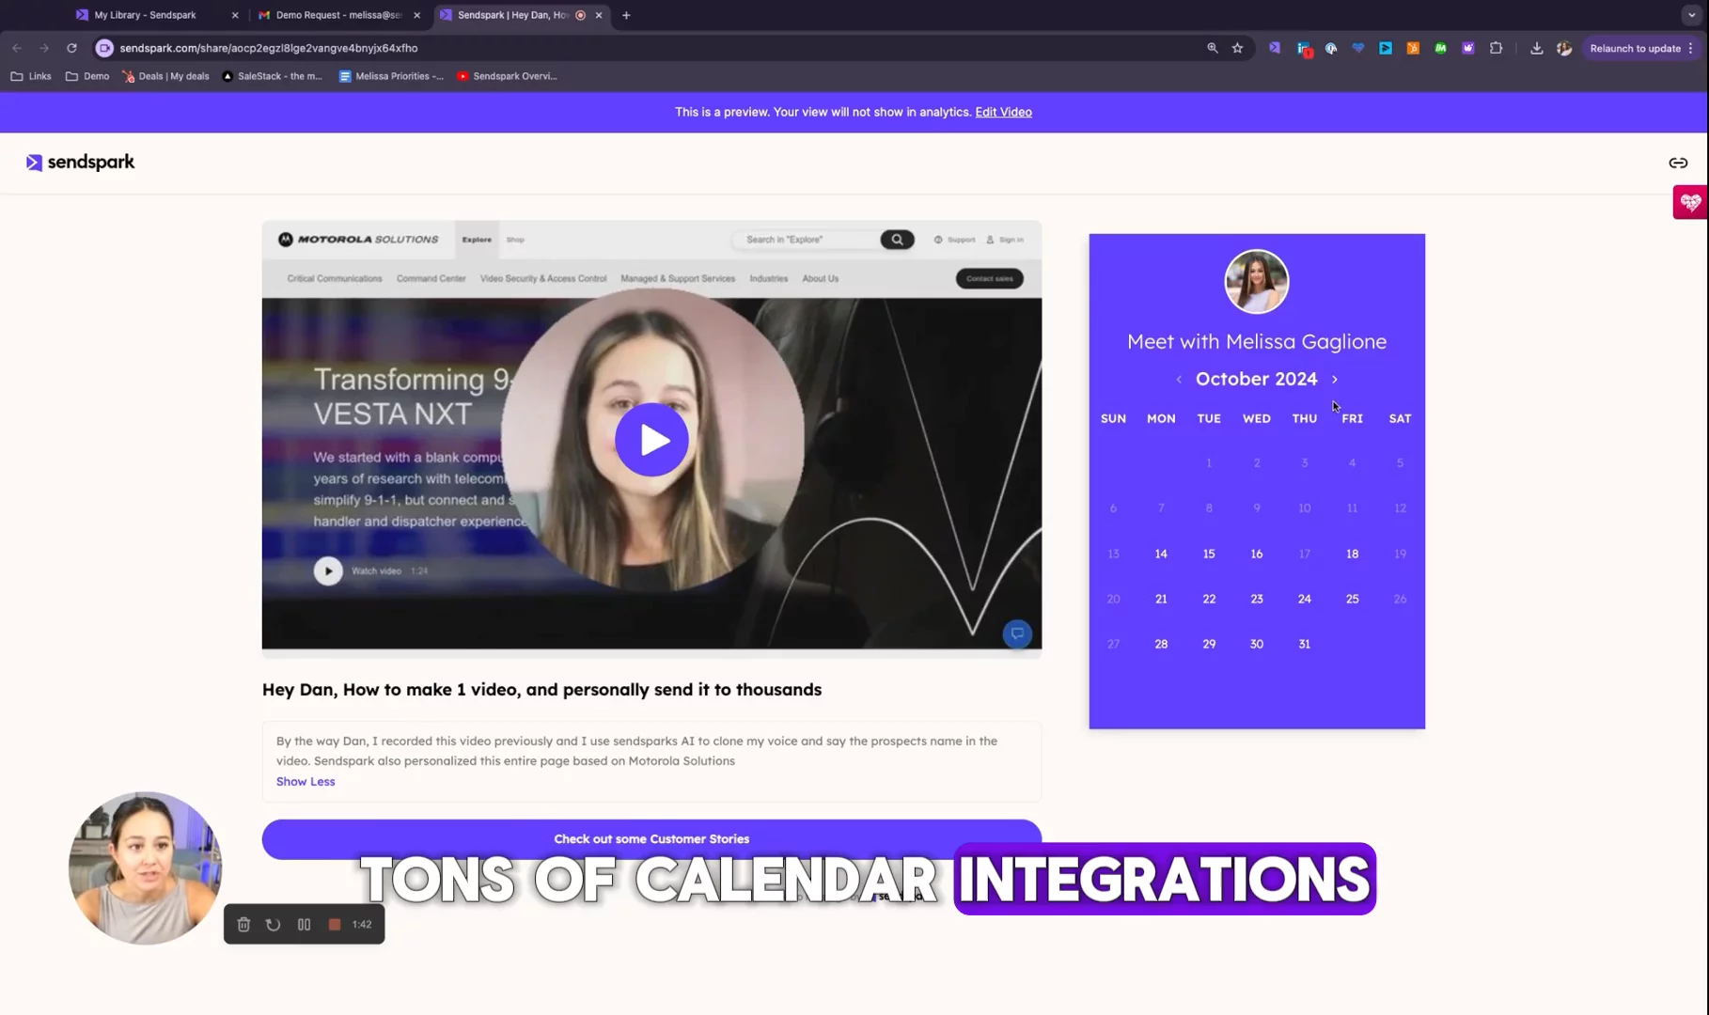Open the chat bubble icon on video
This screenshot has height=1015, width=1709.
1016,634
